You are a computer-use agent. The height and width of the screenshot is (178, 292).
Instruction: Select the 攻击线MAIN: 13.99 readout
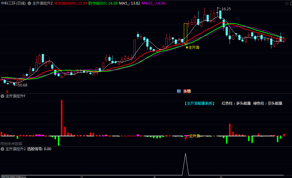(71, 3)
